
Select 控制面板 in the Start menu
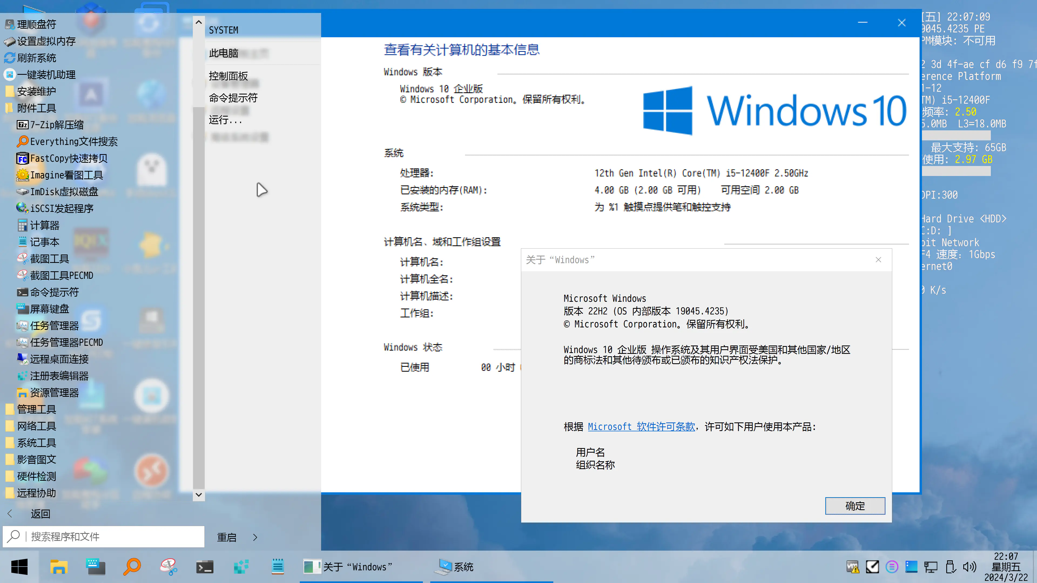pyautogui.click(x=228, y=76)
